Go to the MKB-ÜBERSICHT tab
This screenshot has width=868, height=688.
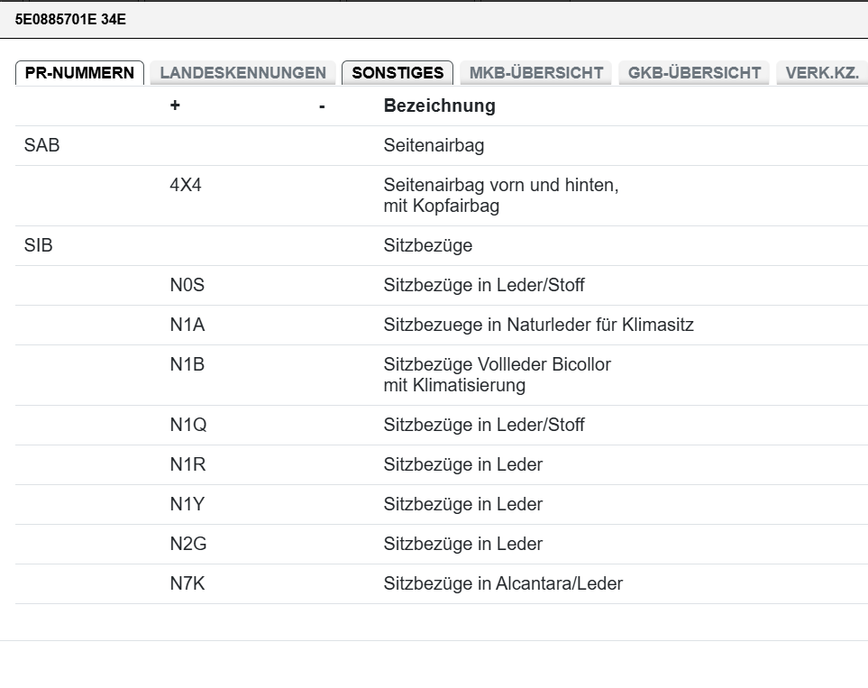(x=536, y=73)
